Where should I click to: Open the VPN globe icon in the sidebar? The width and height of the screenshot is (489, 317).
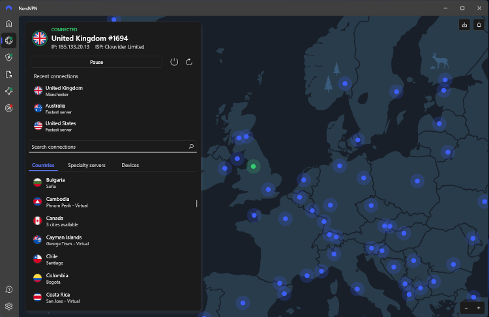[x=8, y=40]
